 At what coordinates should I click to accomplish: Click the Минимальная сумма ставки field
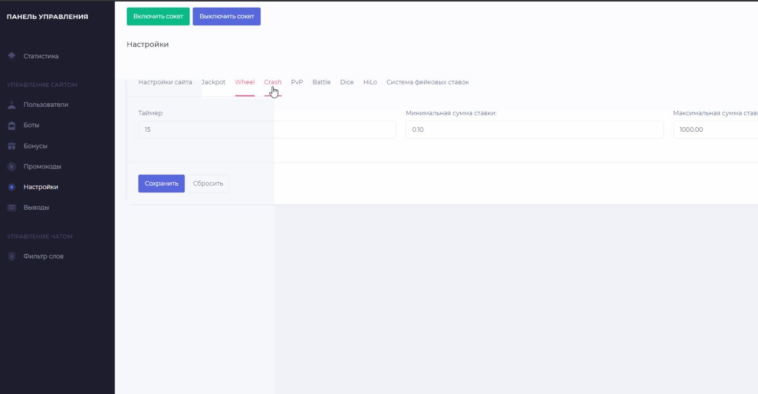(x=534, y=130)
